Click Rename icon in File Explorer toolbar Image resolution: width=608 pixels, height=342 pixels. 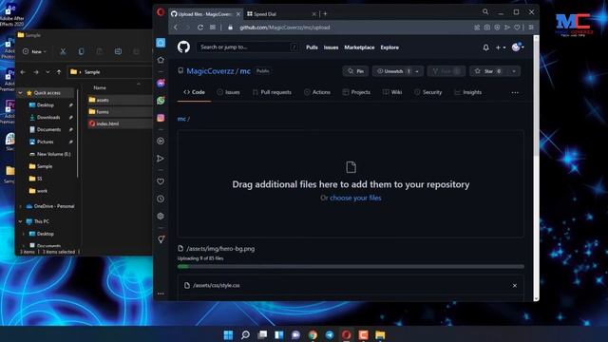[118, 51]
